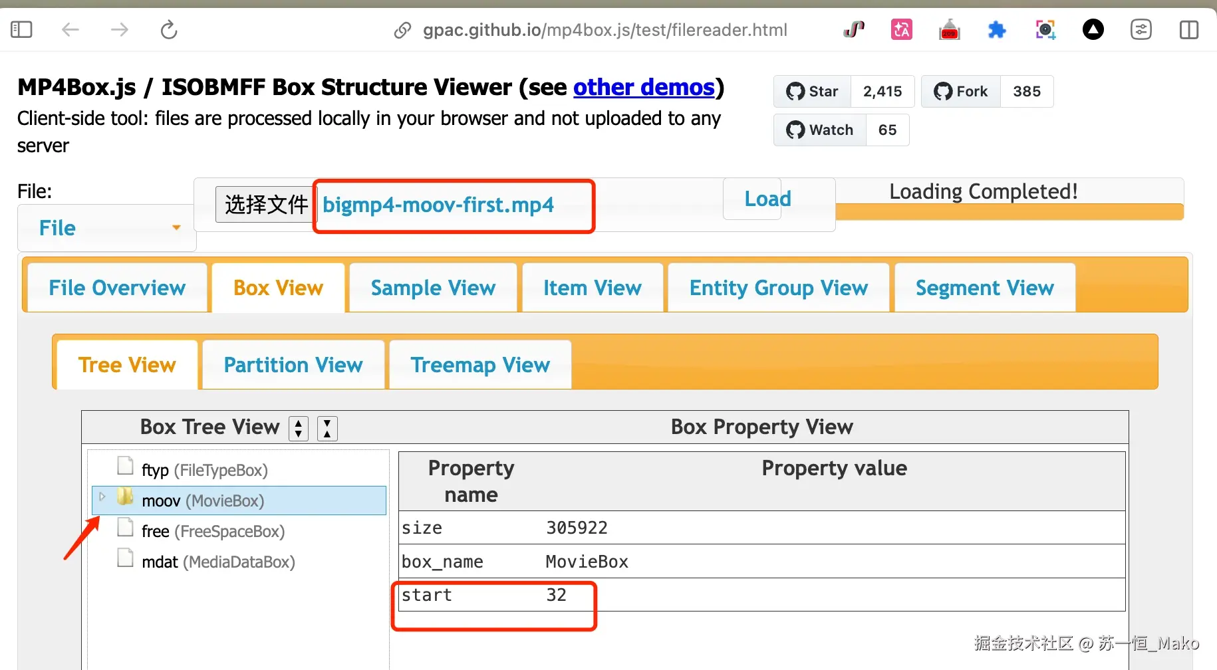Click the 'start' property name cell
1217x670 pixels.
click(471, 595)
